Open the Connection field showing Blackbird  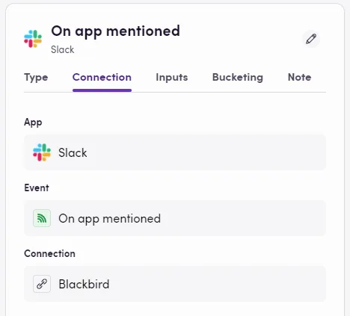pos(175,284)
